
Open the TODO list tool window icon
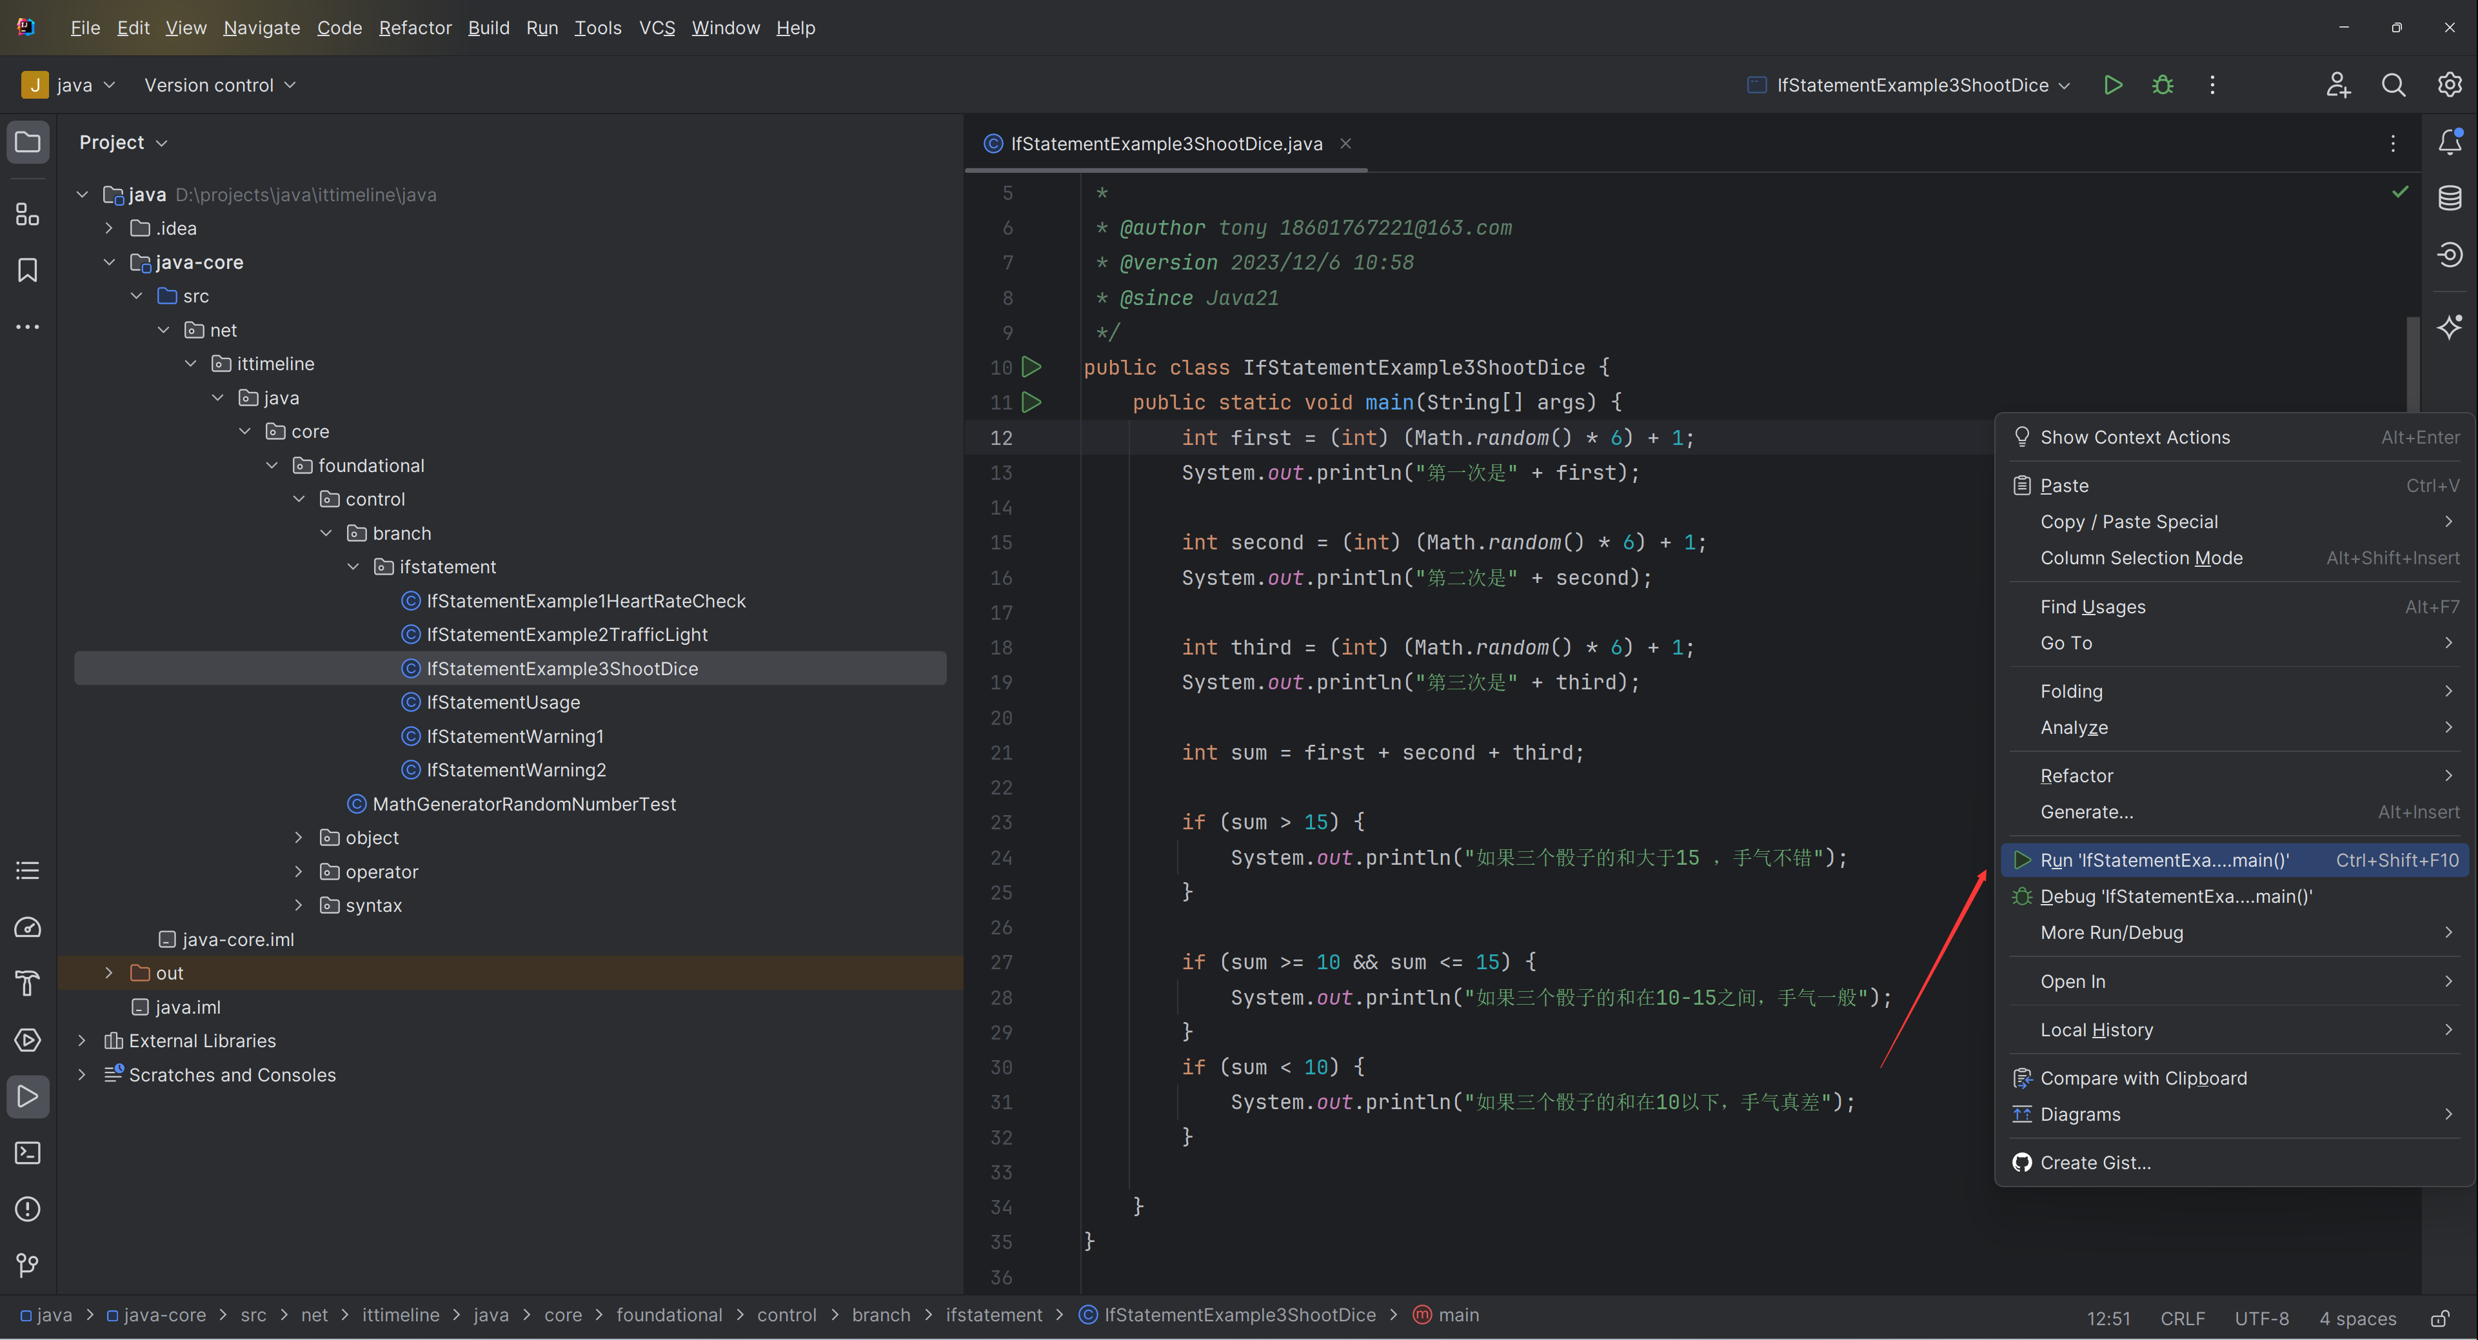pos(28,871)
